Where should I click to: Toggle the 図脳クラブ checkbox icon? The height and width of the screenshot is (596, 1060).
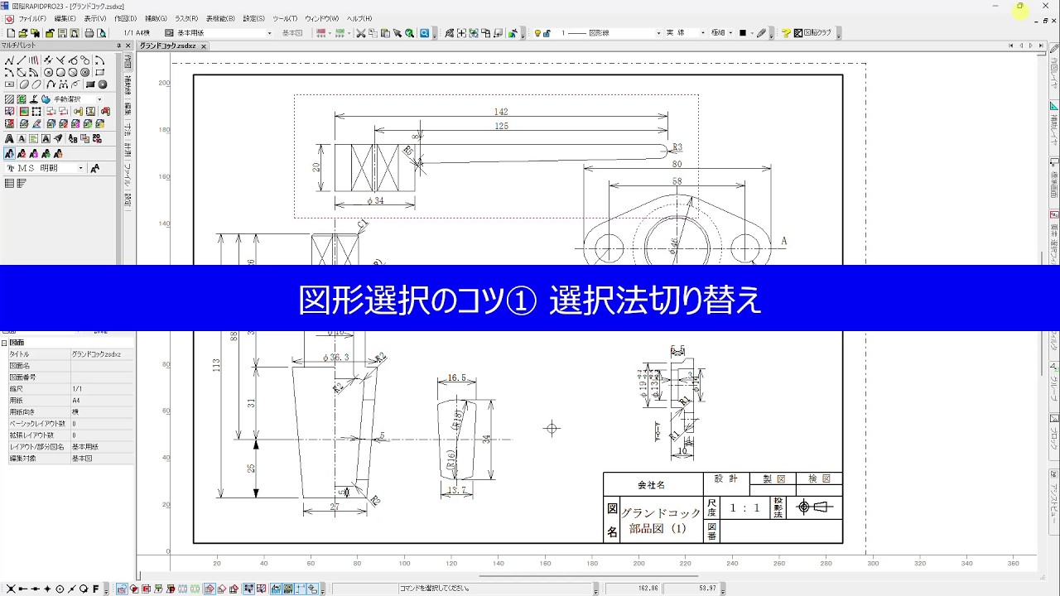point(798,33)
